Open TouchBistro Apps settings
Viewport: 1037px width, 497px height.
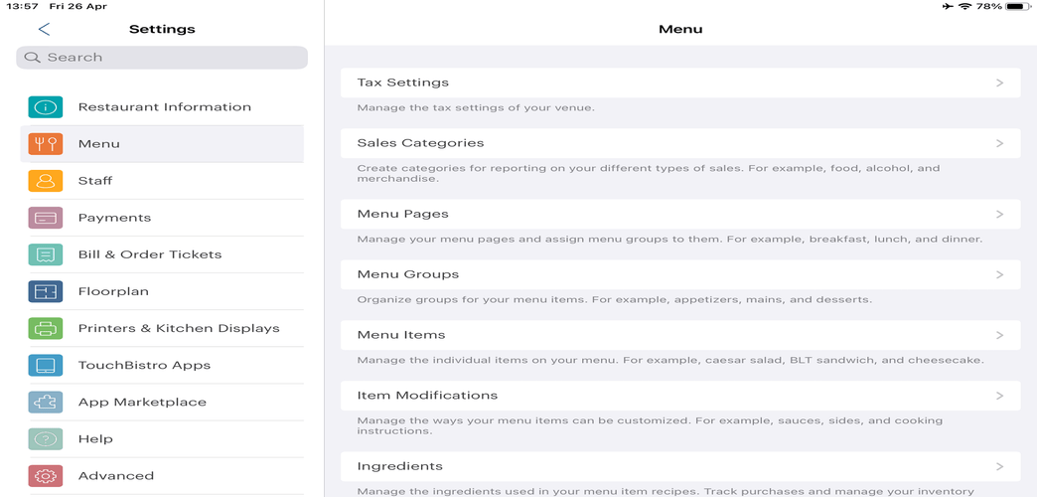(162, 366)
